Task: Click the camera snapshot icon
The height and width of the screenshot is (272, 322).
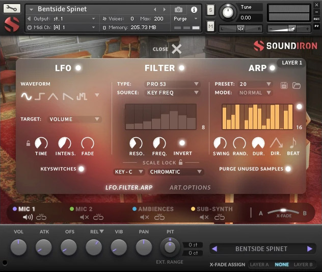Action: pyautogui.click(x=179, y=9)
